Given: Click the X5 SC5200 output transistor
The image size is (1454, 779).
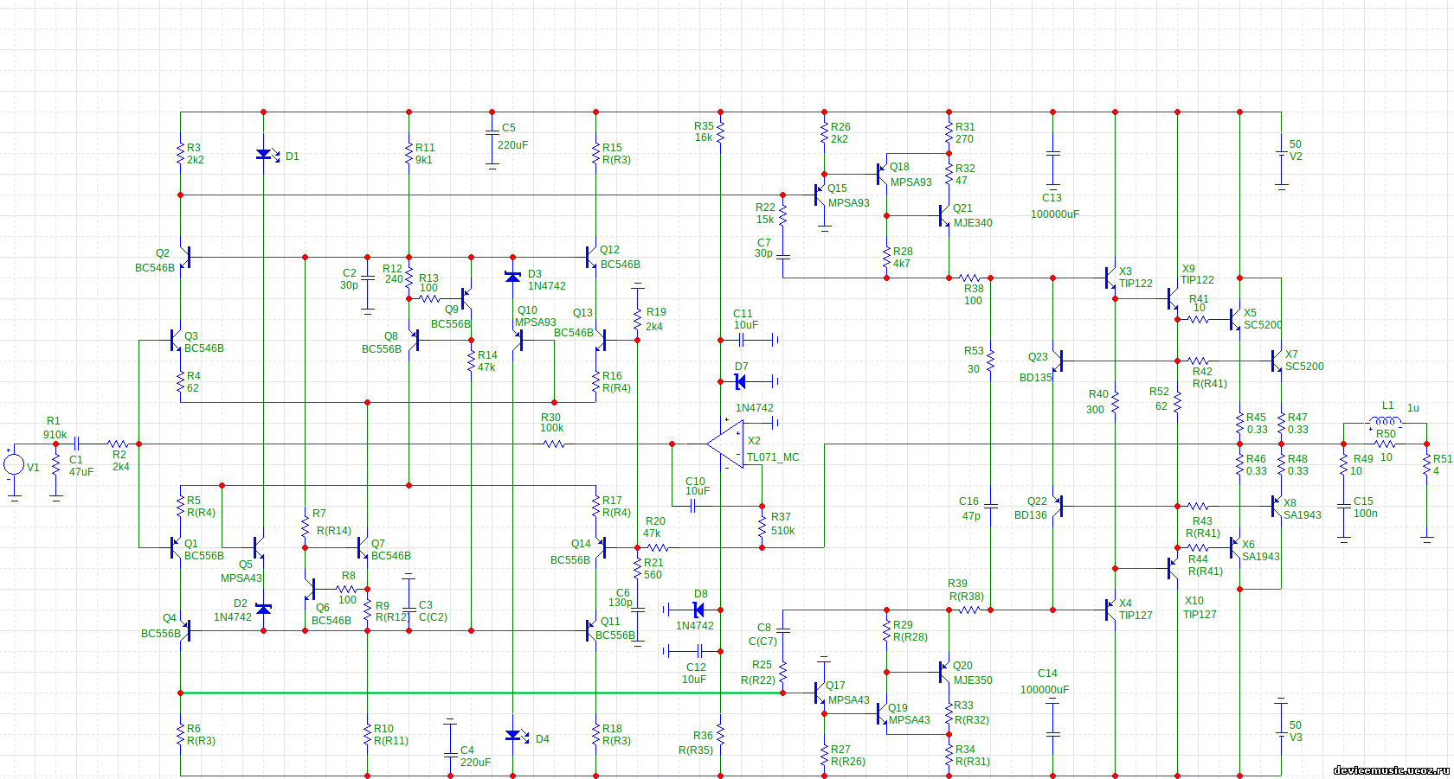Looking at the screenshot, I should pyautogui.click(x=1235, y=320).
